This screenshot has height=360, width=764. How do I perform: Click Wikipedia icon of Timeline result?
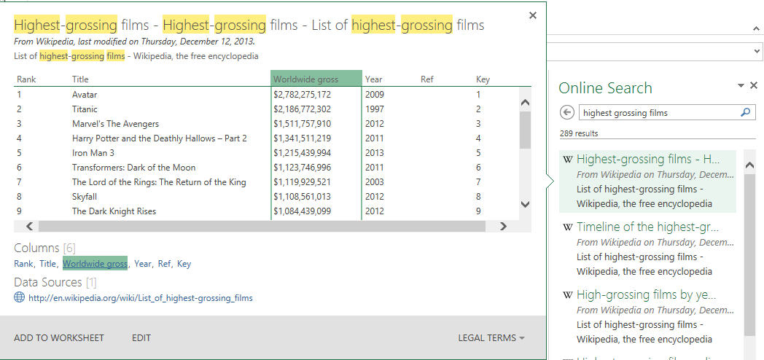pyautogui.click(x=567, y=227)
